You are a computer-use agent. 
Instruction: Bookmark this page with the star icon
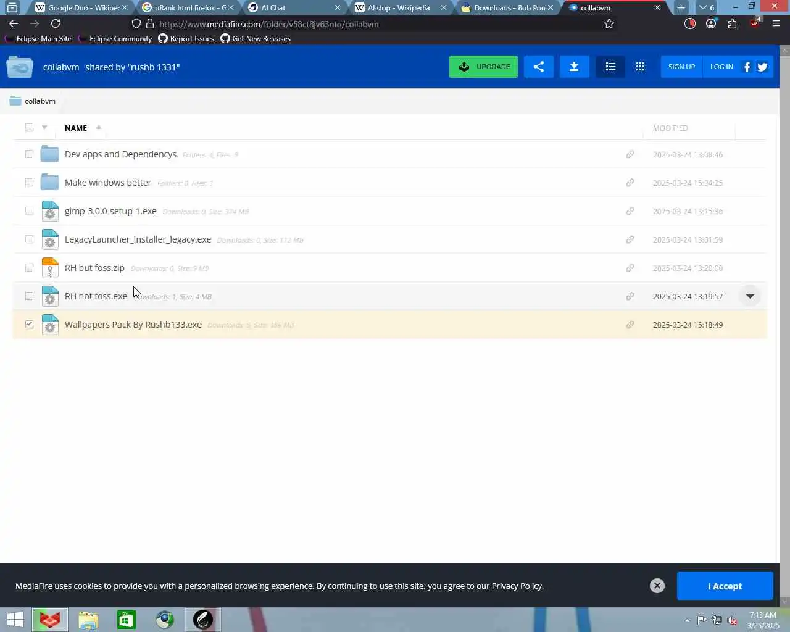(x=609, y=24)
